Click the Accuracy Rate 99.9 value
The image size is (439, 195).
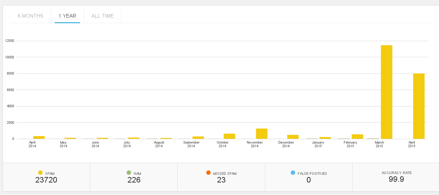pyautogui.click(x=396, y=179)
